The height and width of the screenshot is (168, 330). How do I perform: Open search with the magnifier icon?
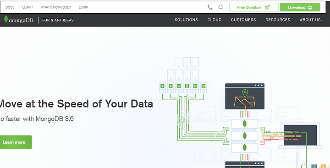pos(221,7)
